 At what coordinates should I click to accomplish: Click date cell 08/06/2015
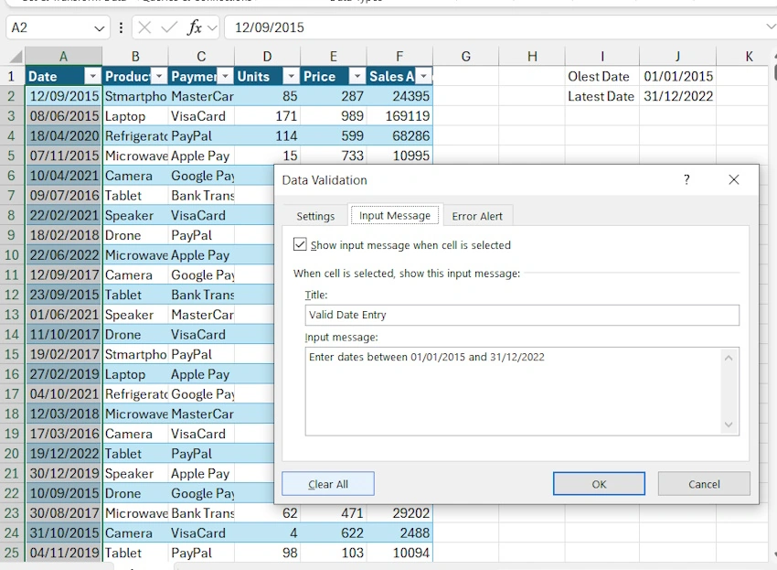click(64, 116)
